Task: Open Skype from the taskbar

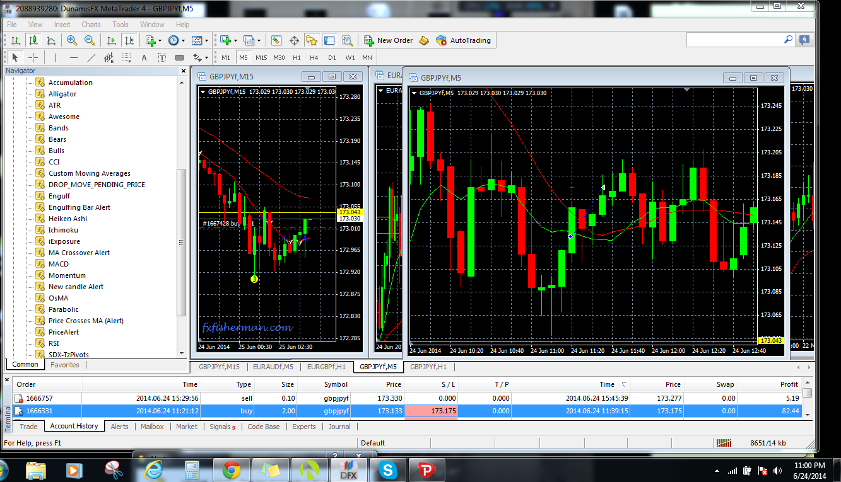Action: 387,470
